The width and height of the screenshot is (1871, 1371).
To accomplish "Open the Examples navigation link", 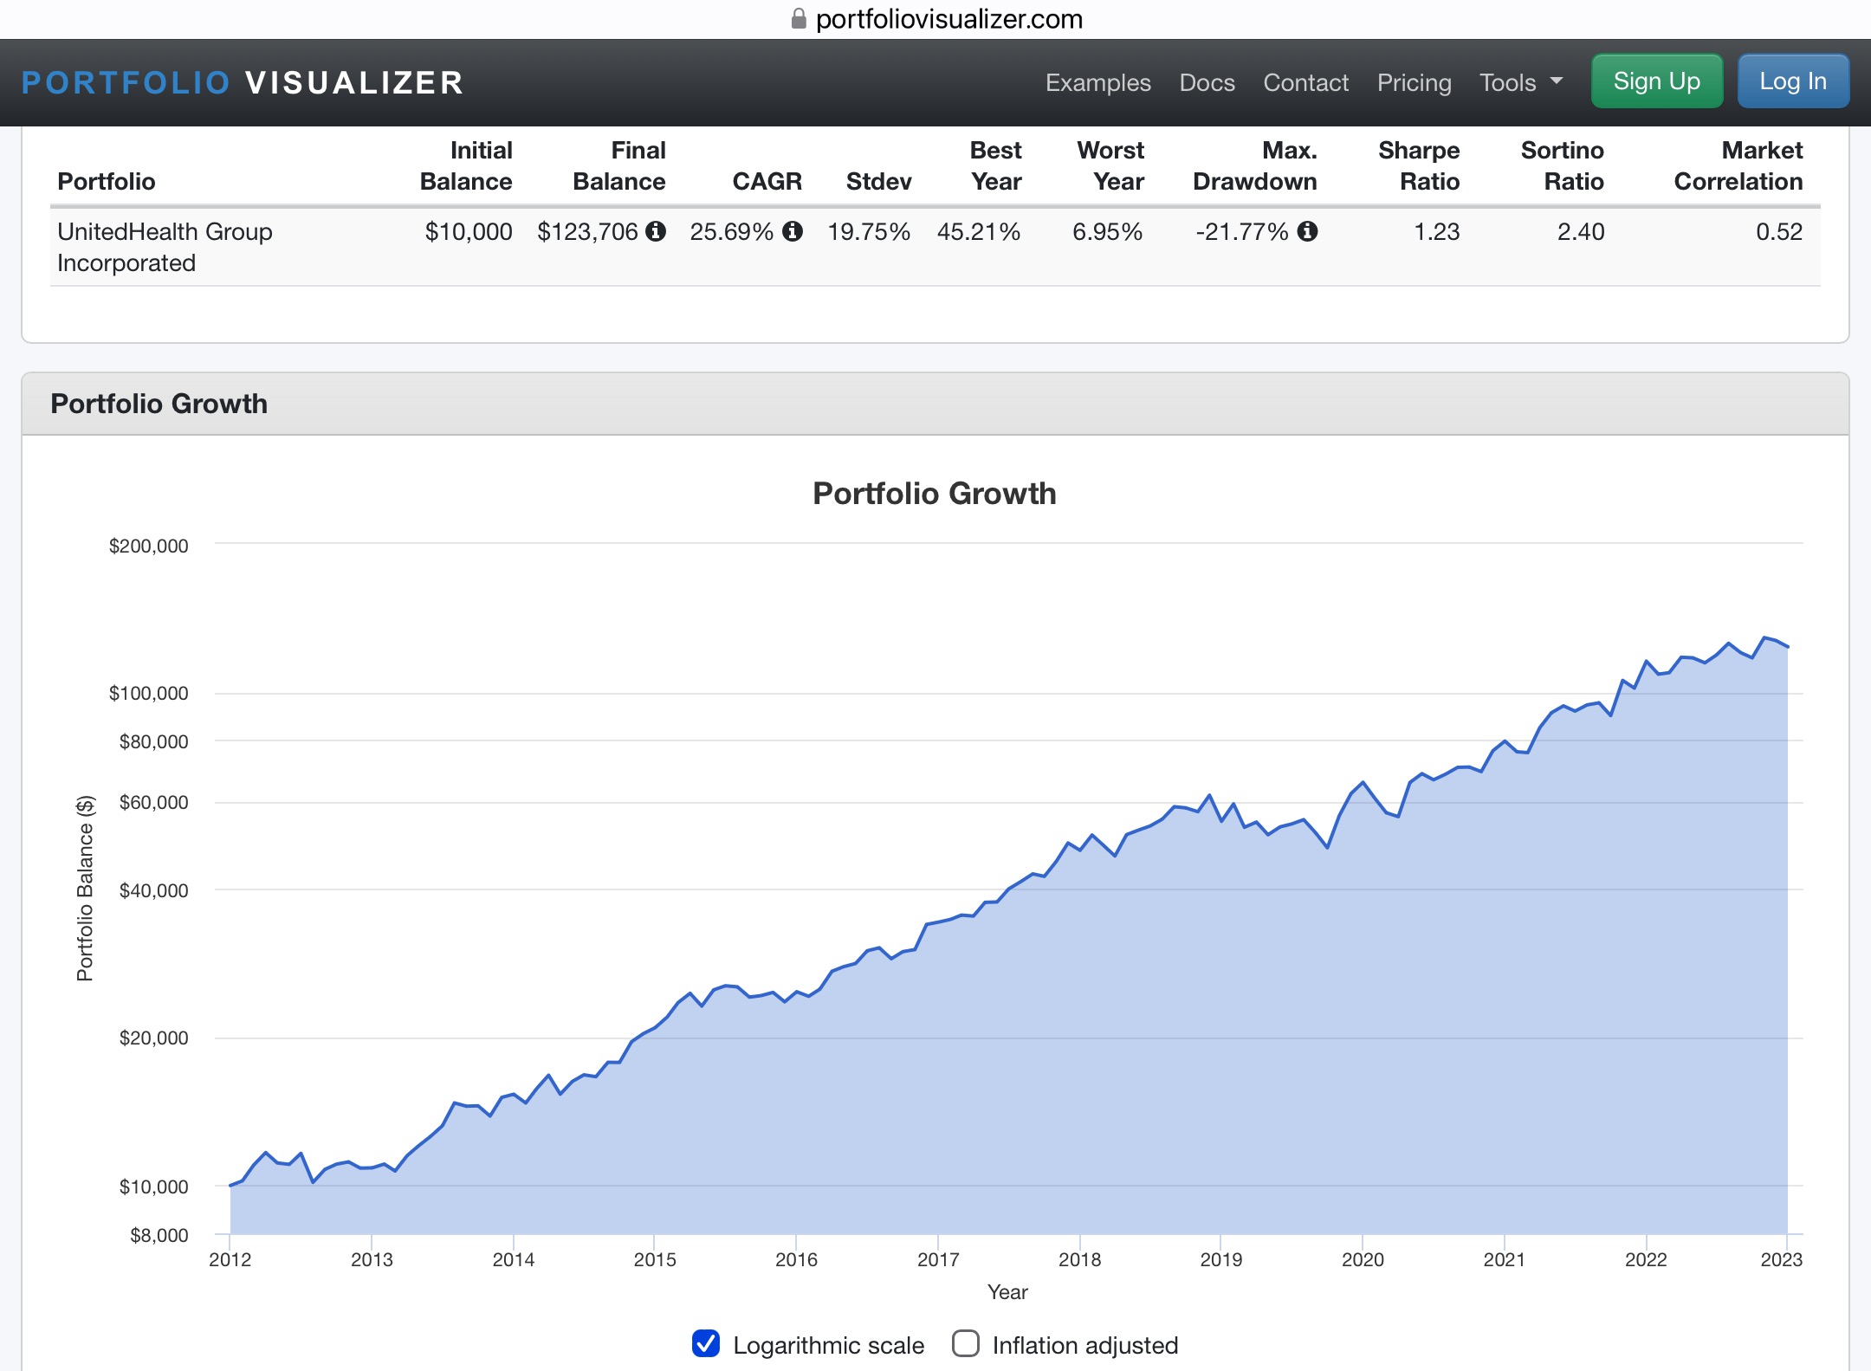I will click(x=1097, y=82).
